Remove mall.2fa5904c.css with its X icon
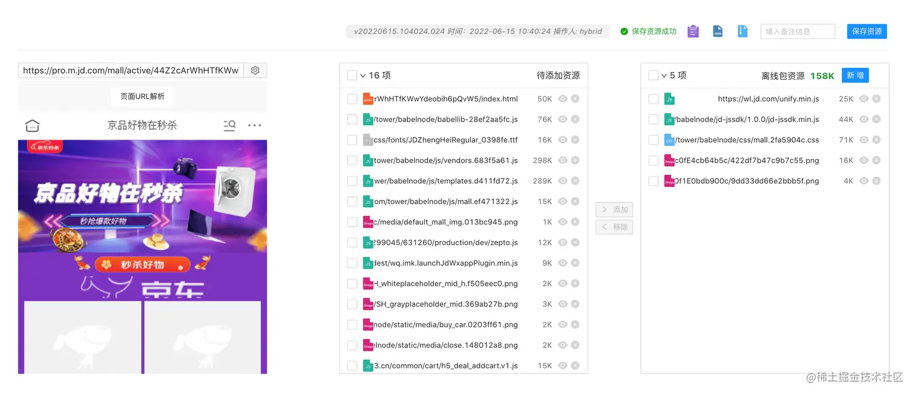This screenshot has height=395, width=915. [876, 140]
